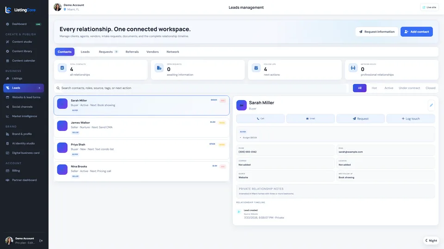Screen dimensions: 444x249
Task: Filter contacts by Active
Action: point(389,88)
